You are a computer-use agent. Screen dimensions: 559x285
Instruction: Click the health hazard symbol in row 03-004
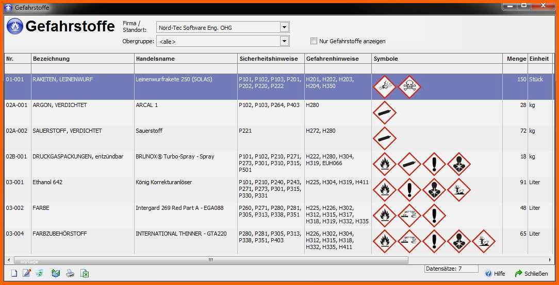pyautogui.click(x=459, y=241)
